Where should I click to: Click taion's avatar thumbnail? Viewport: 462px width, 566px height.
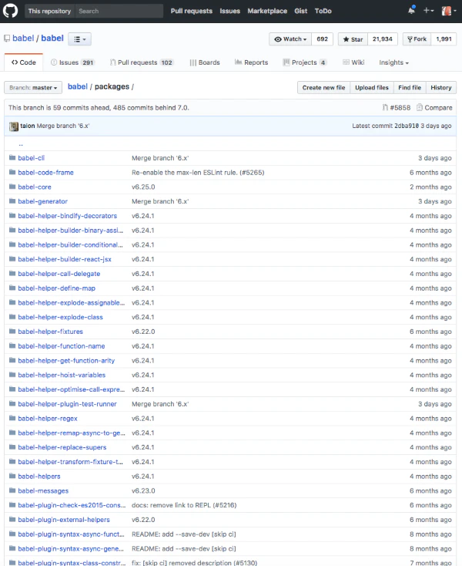click(14, 126)
